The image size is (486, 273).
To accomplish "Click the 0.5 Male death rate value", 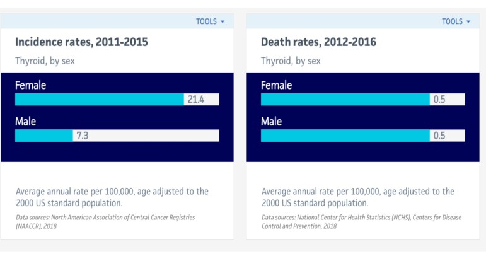I will click(x=439, y=136).
